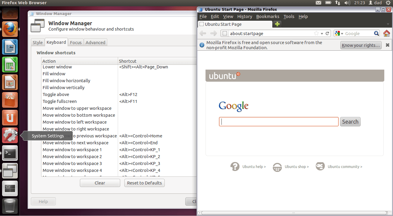The width and height of the screenshot is (393, 216).
Task: Reload the page in Firefox
Action: pyautogui.click(x=327, y=33)
